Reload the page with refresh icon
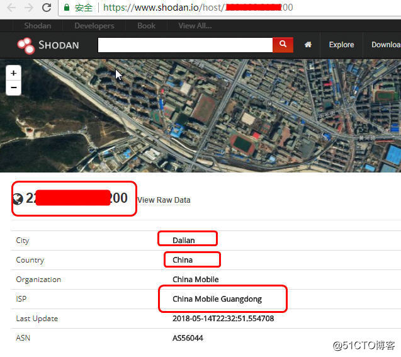 [47, 8]
